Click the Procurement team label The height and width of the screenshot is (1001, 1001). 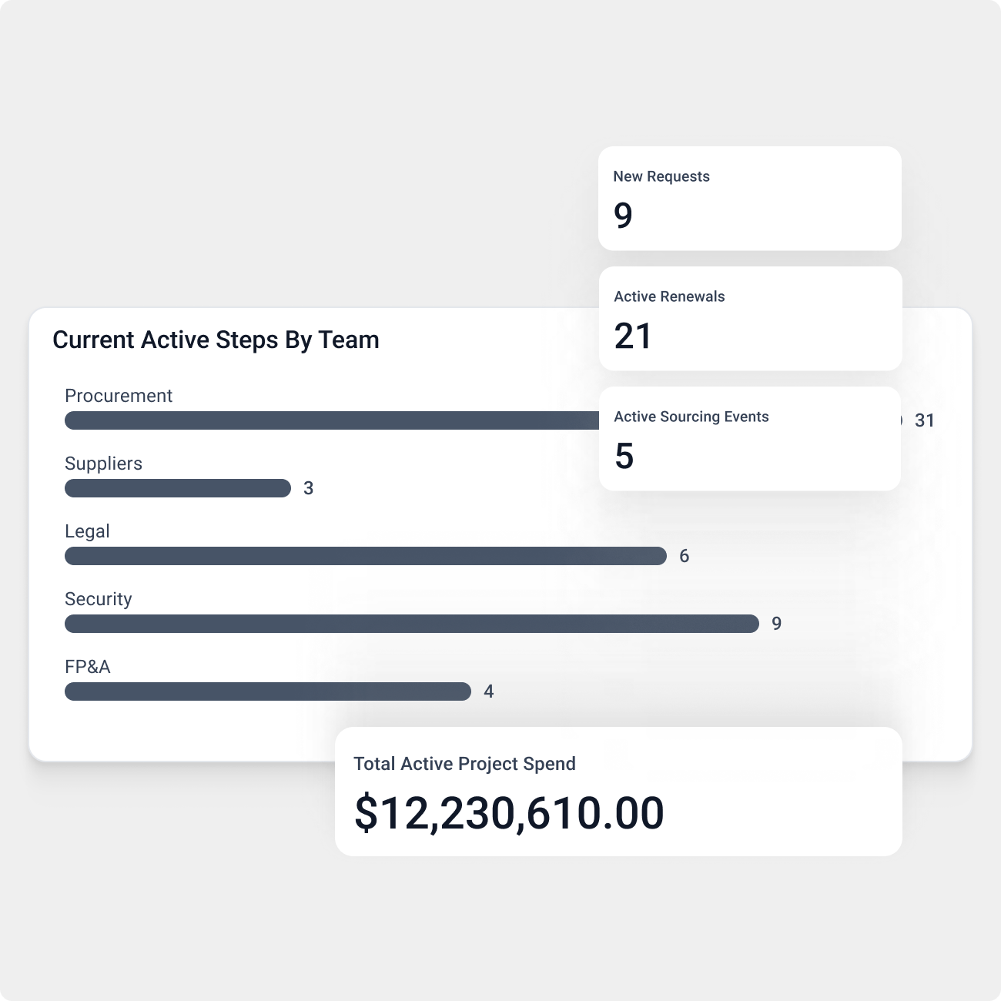(x=119, y=396)
